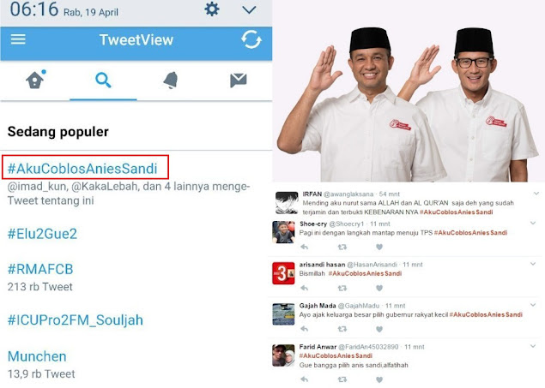The image size is (545, 388).
Task: Open the #RMAFCB trending hashtag
Action: [40, 269]
